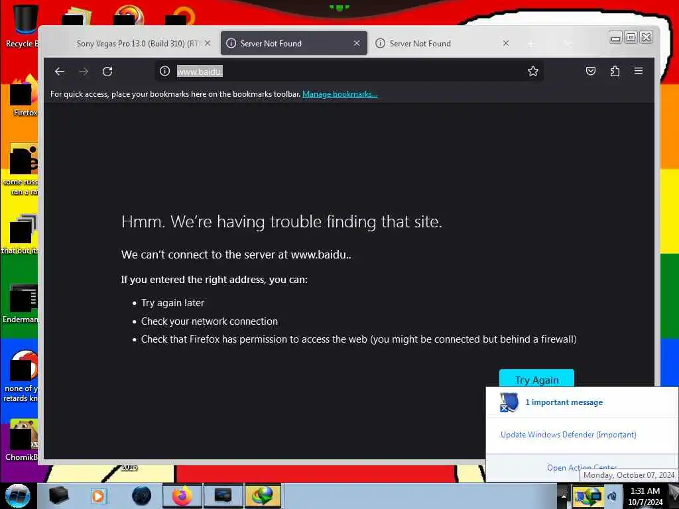The image size is (679, 509).
Task: Open Update Windows Defender (Important) link
Action: click(568, 435)
